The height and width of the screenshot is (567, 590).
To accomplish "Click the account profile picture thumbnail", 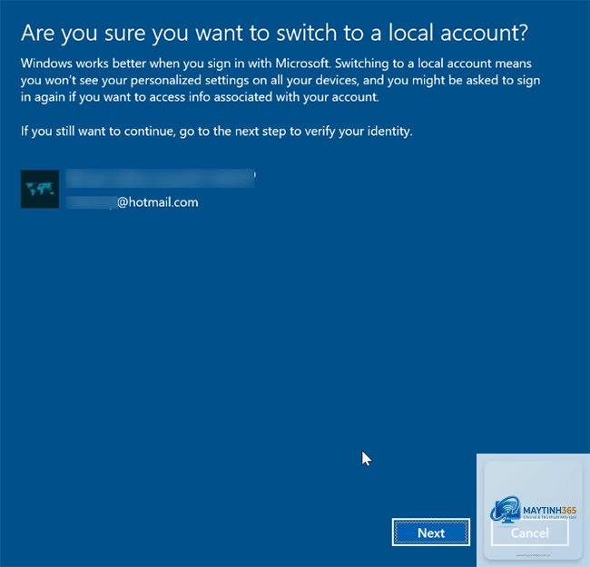I will [x=40, y=189].
